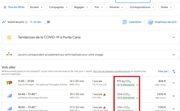Click the 1,06 t CO2 emissions value
180x111 pixels.
[123, 107]
